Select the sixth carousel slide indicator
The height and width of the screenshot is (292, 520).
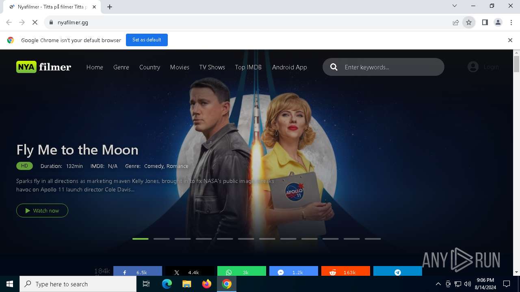[x=246, y=239]
